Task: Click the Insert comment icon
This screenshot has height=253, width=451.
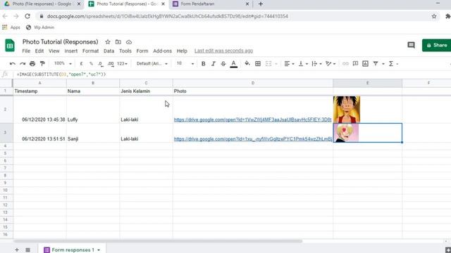Action: coord(355,64)
